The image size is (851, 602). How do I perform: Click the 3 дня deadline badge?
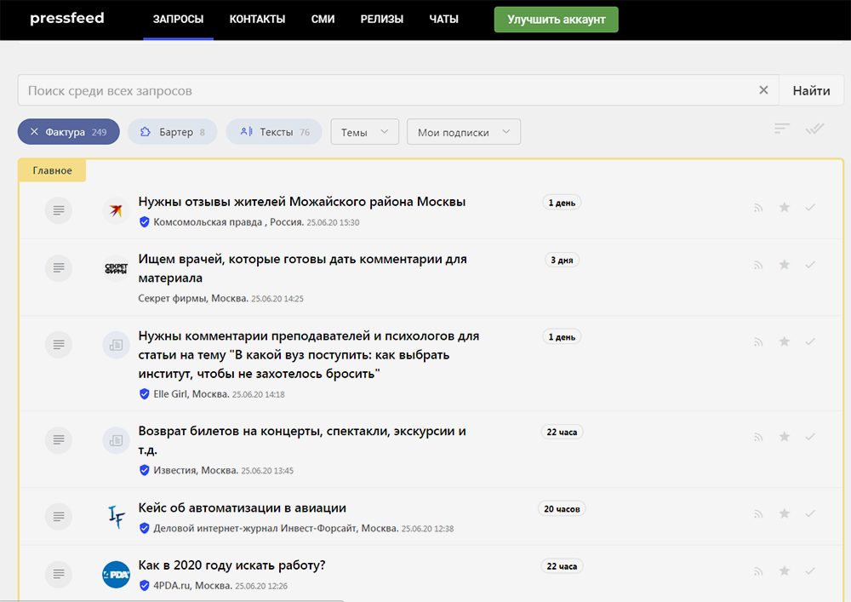point(562,260)
